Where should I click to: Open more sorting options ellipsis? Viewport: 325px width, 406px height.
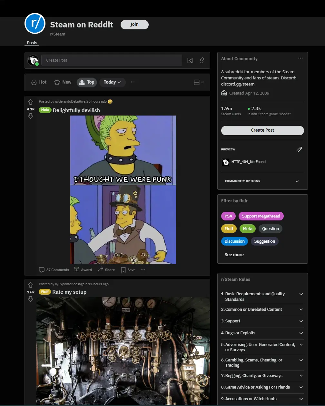click(133, 82)
